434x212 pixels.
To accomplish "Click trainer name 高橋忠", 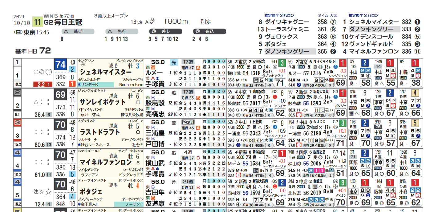I will tap(155, 114).
